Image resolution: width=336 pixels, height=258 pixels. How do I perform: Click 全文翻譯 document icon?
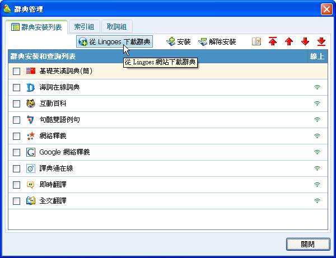coord(31,201)
